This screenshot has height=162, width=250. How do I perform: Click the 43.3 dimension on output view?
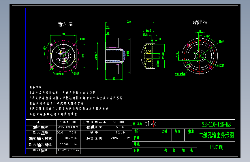click(x=177, y=56)
